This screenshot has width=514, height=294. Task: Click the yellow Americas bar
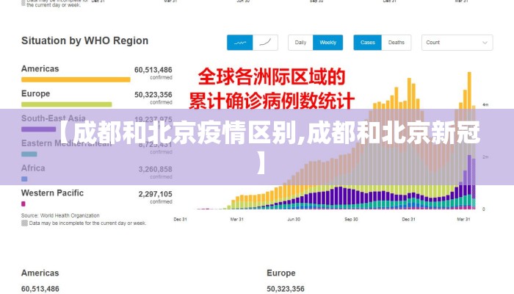76,79
